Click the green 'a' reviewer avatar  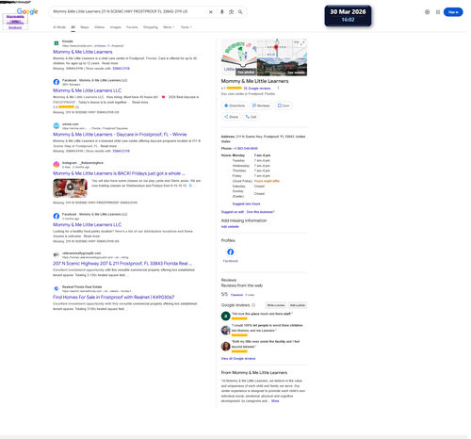[x=225, y=316]
